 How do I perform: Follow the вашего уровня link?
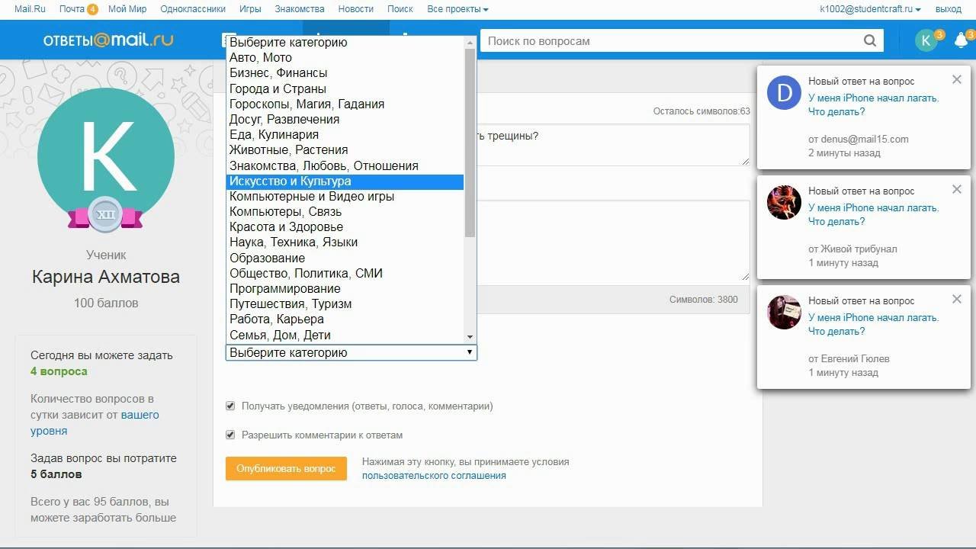click(x=95, y=422)
